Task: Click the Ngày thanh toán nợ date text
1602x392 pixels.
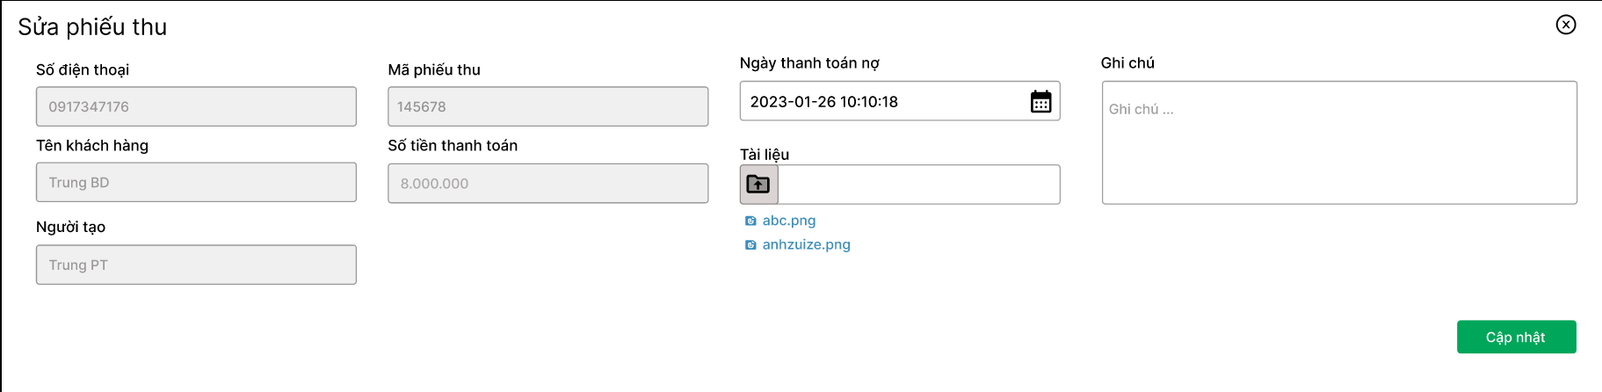Action: (824, 102)
